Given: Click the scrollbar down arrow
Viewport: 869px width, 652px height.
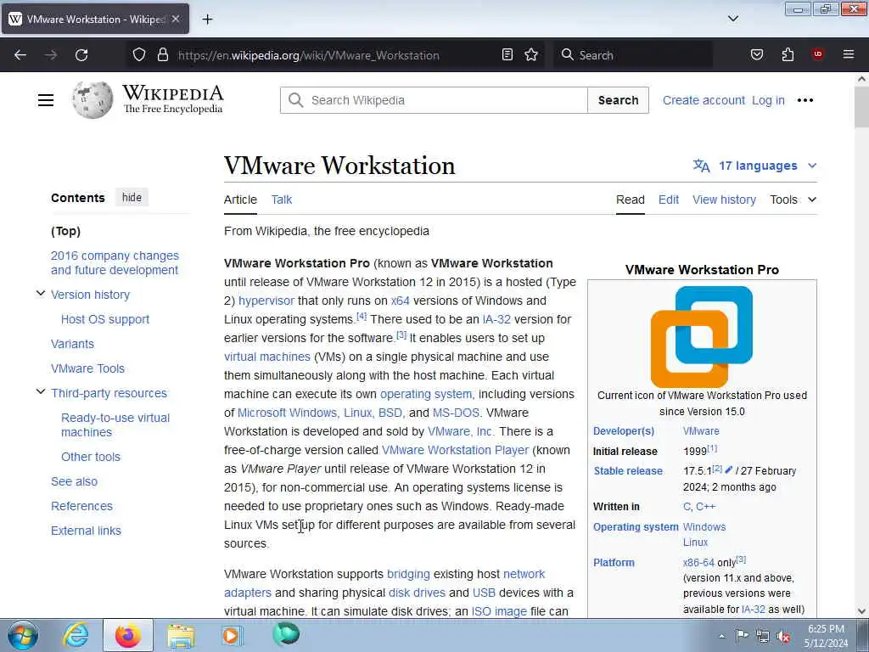Looking at the screenshot, I should coord(862,611).
